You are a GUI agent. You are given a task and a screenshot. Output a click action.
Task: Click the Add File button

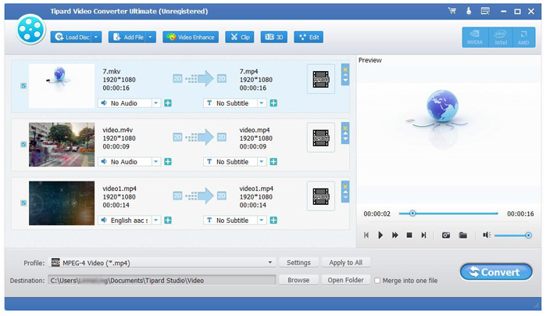(127, 38)
